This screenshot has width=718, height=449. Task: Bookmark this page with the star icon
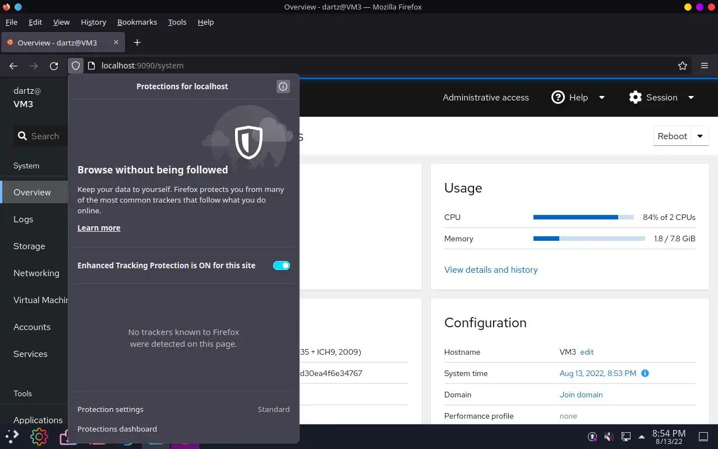pyautogui.click(x=683, y=66)
